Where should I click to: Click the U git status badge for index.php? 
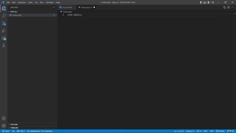(x=54, y=15)
